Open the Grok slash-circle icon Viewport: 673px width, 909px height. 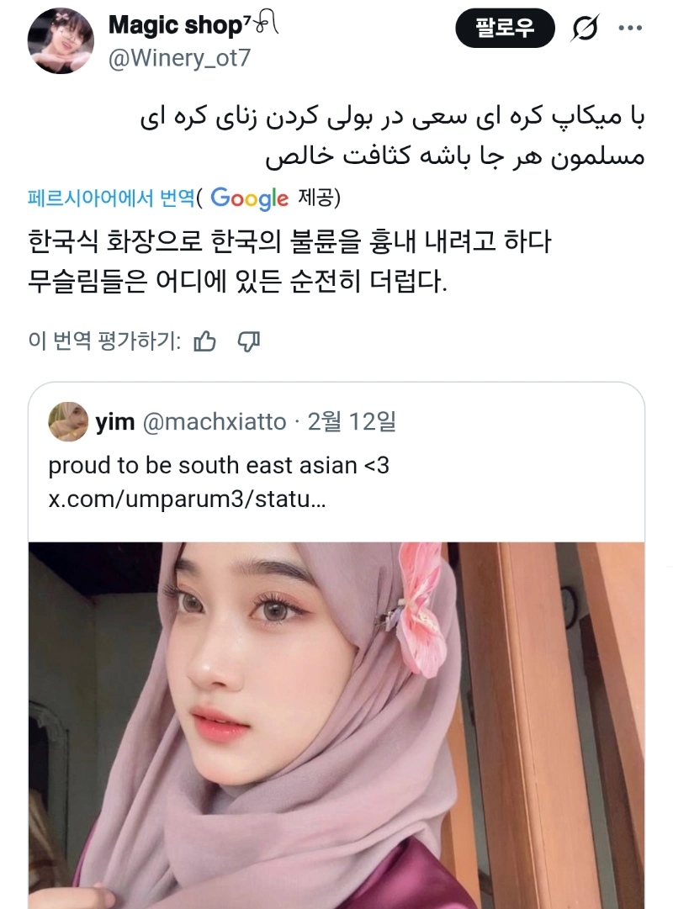click(584, 28)
